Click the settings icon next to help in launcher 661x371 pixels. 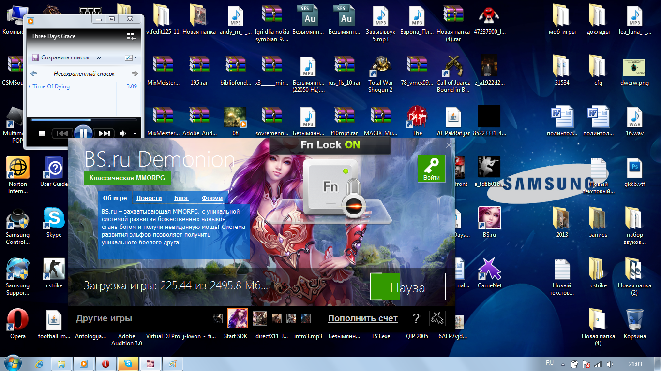pos(437,318)
